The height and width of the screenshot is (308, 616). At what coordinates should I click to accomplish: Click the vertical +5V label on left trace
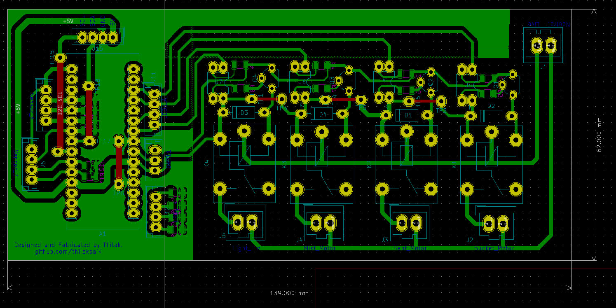point(18,108)
